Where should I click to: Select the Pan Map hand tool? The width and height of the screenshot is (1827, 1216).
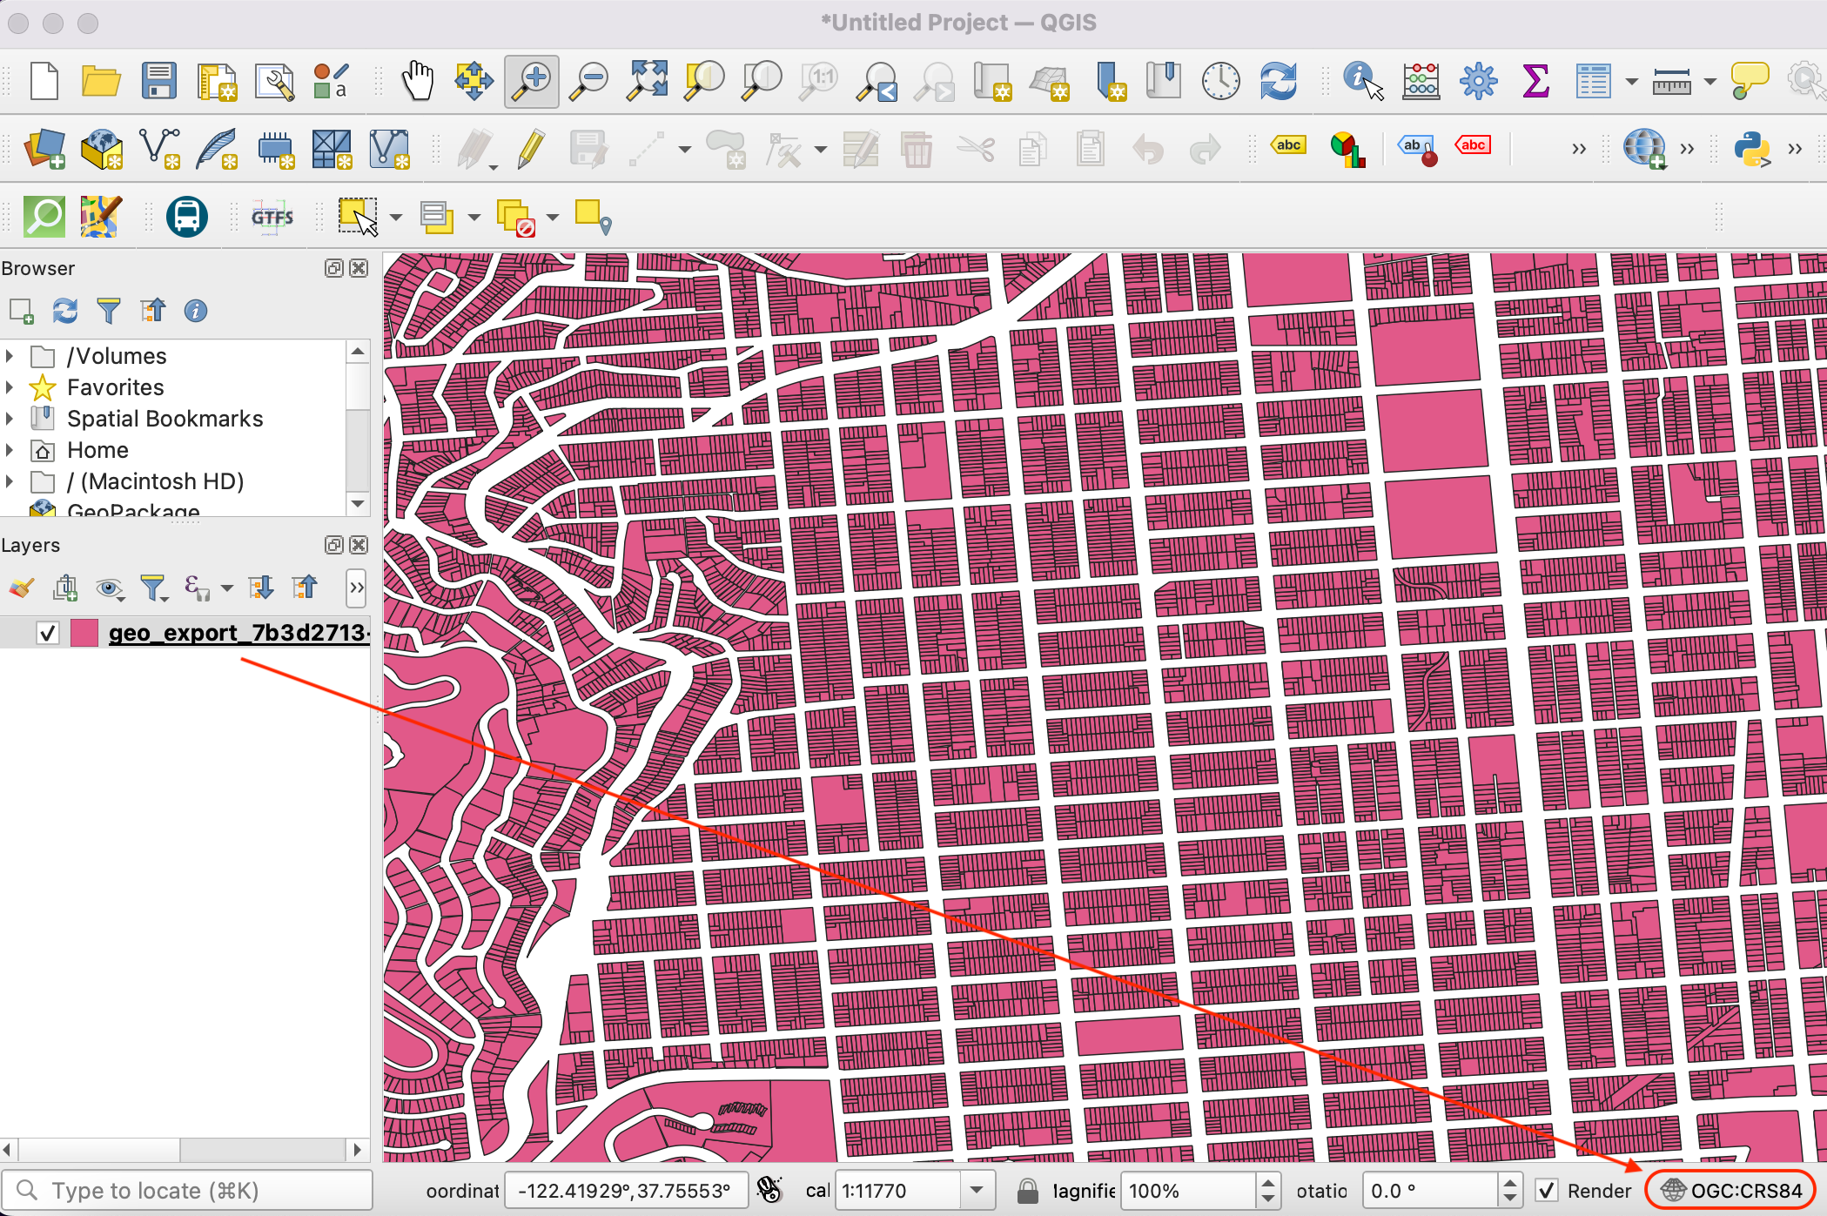tap(419, 82)
